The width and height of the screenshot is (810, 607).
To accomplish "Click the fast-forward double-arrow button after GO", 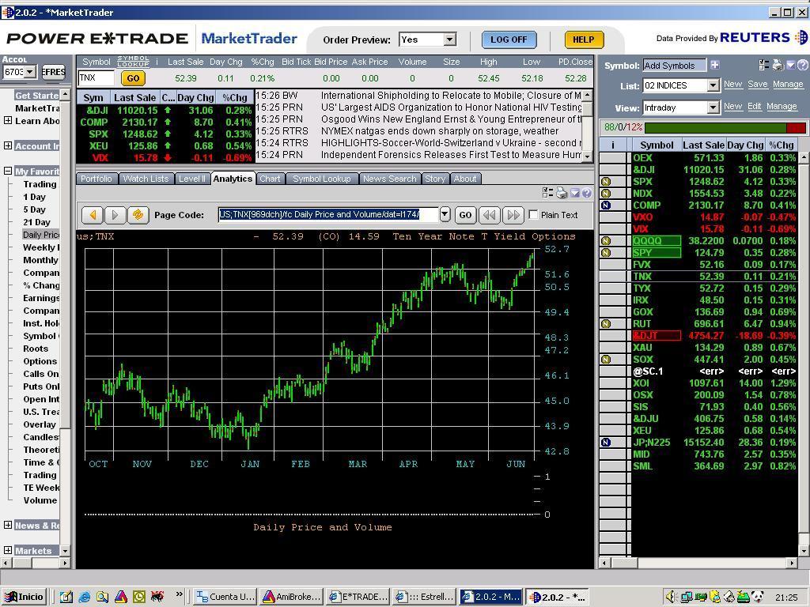I will coord(513,215).
